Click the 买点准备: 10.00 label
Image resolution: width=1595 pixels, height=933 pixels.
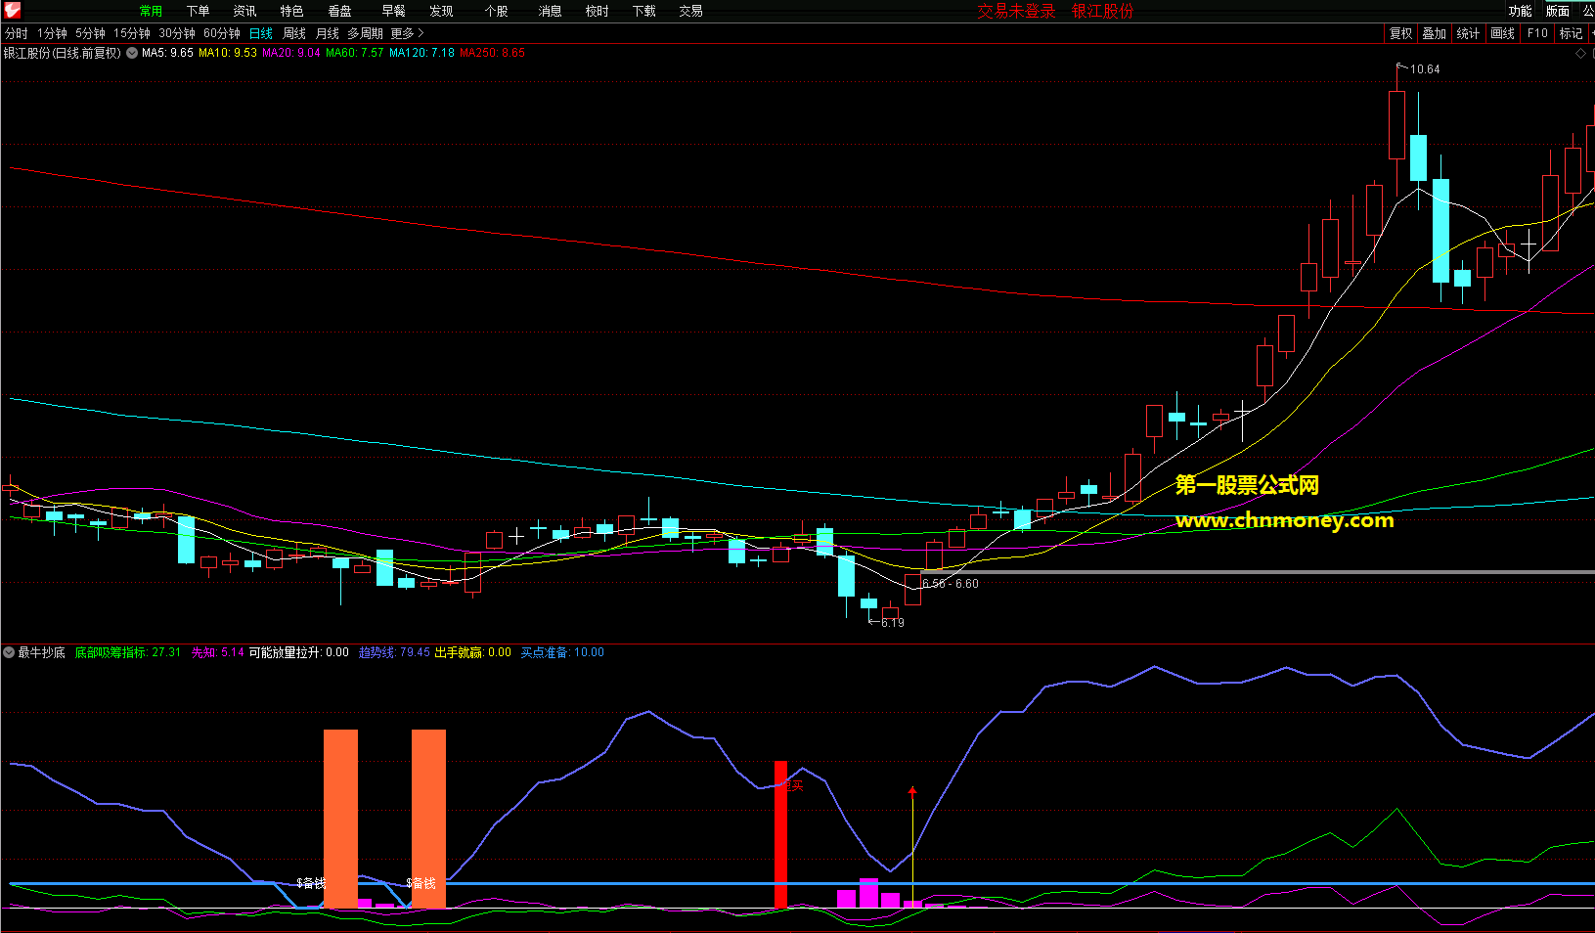click(562, 652)
